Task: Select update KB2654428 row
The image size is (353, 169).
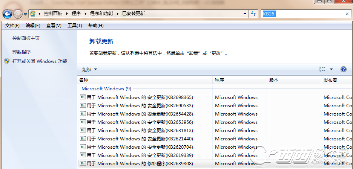Action: tap(216, 114)
